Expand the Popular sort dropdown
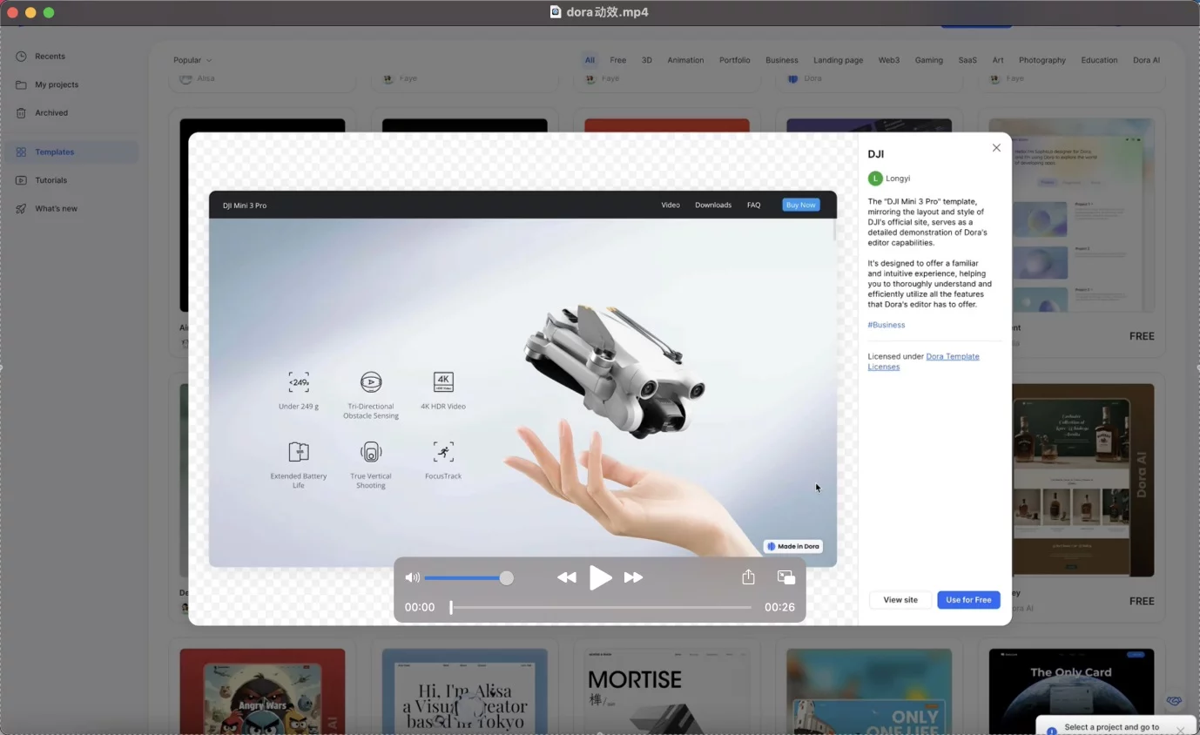Image resolution: width=1200 pixels, height=735 pixels. tap(192, 60)
